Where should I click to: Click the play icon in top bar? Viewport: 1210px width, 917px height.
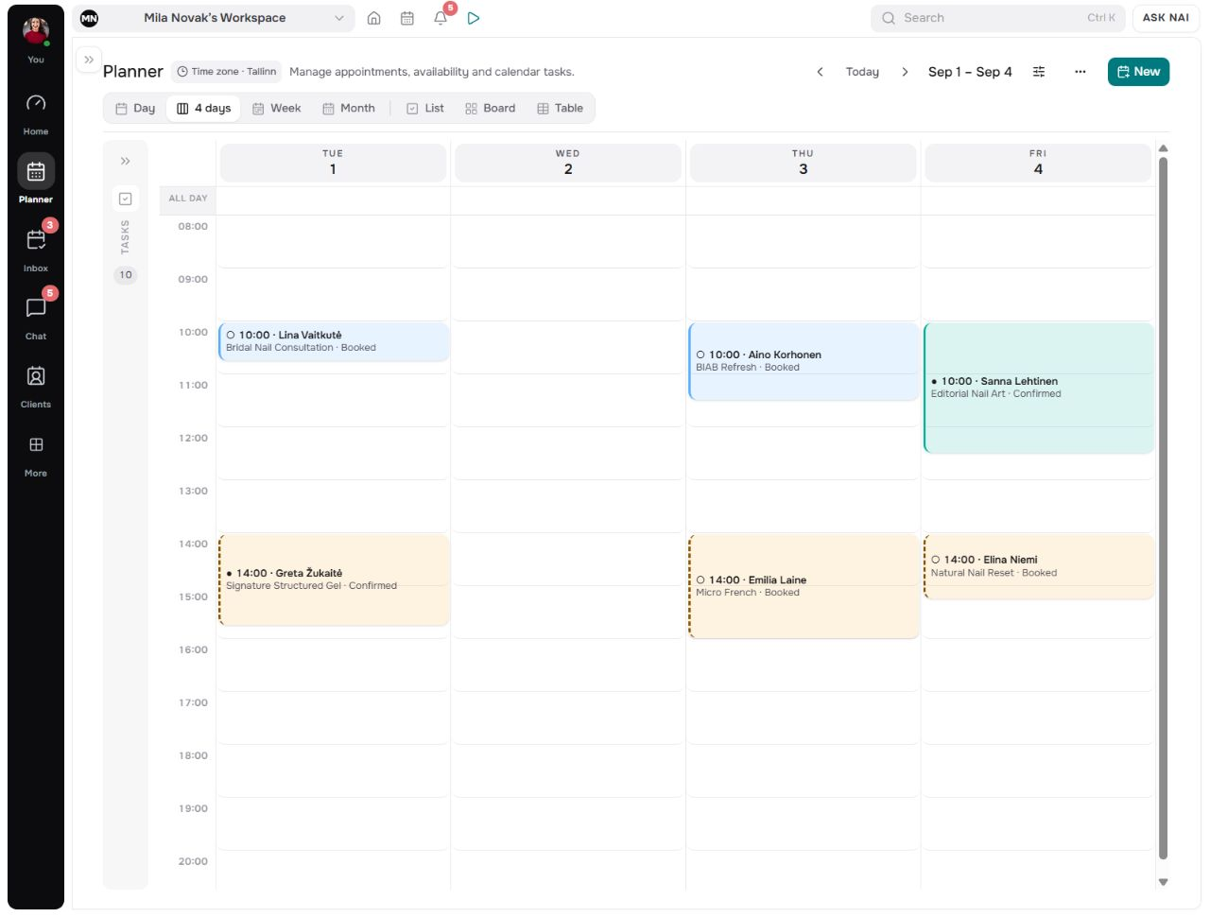point(474,18)
